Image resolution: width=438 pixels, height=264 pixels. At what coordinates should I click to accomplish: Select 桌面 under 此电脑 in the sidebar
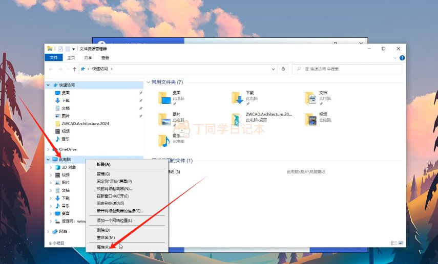(x=66, y=213)
